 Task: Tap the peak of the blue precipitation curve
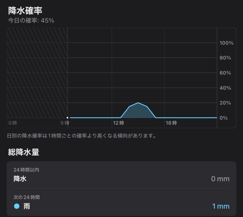(x=138, y=103)
